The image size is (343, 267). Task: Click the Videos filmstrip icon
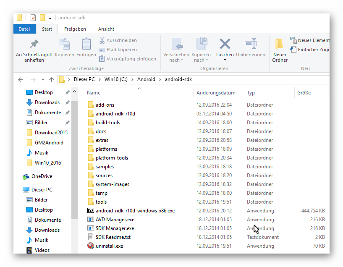(29, 250)
